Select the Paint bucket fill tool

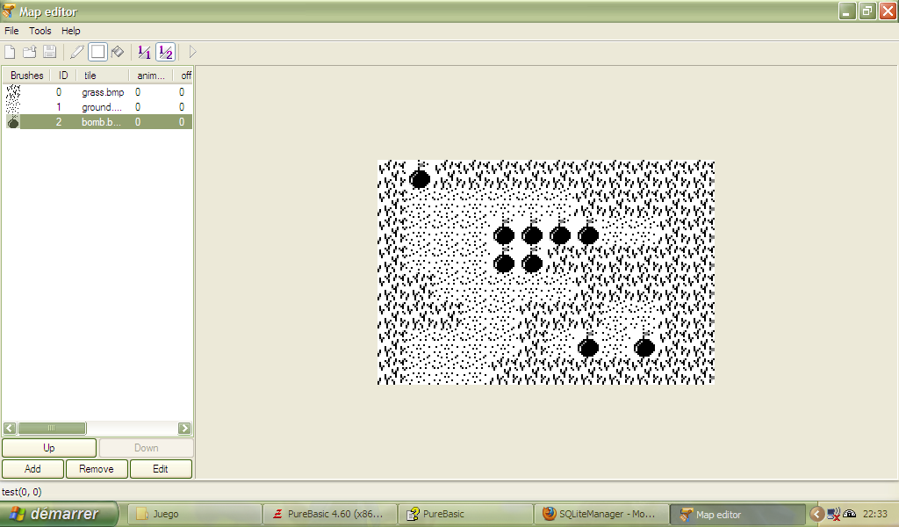[x=118, y=52]
